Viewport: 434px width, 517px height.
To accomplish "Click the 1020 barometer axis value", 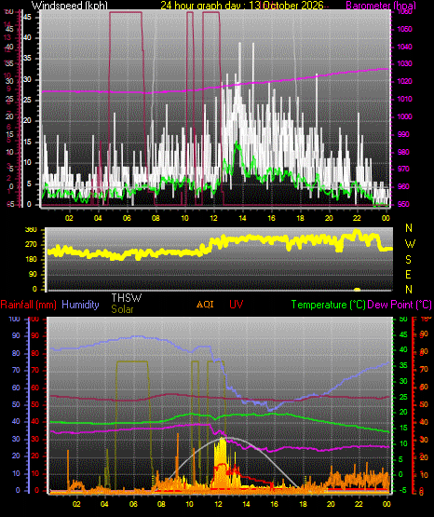I will tap(404, 81).
